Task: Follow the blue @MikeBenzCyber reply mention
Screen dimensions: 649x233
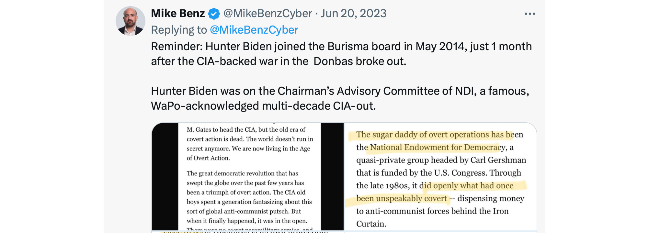Action: pyautogui.click(x=254, y=30)
